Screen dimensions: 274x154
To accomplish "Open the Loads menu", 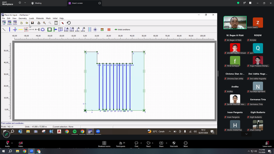I will pyautogui.click(x=31, y=18).
